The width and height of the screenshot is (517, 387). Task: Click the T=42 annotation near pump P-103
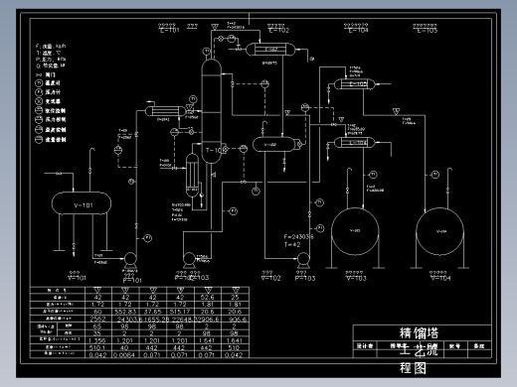(x=292, y=245)
